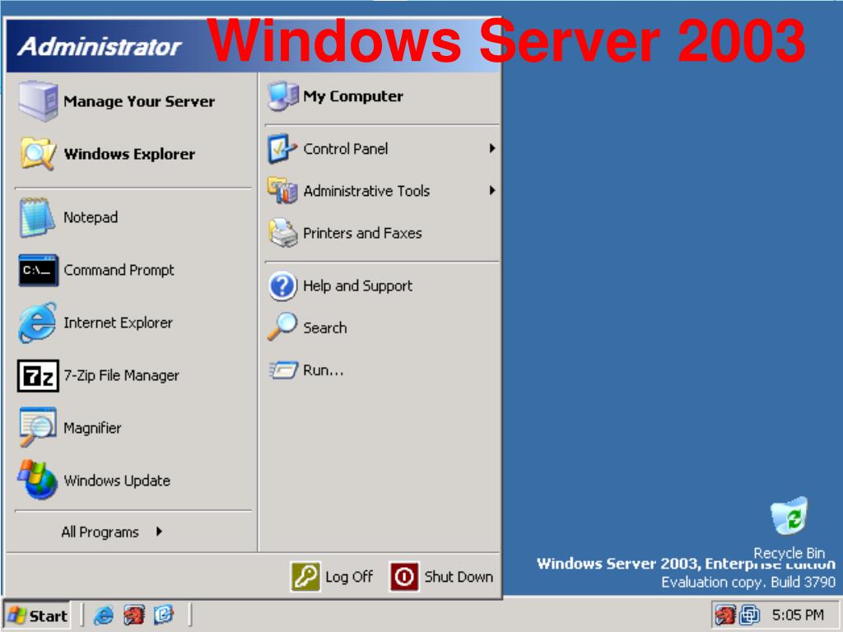
Task: Select the Search text label
Action: [x=325, y=328]
